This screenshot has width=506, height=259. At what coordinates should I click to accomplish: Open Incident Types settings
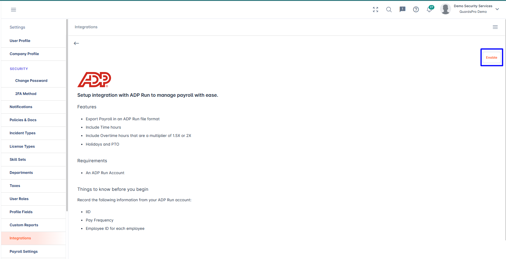[33, 133]
